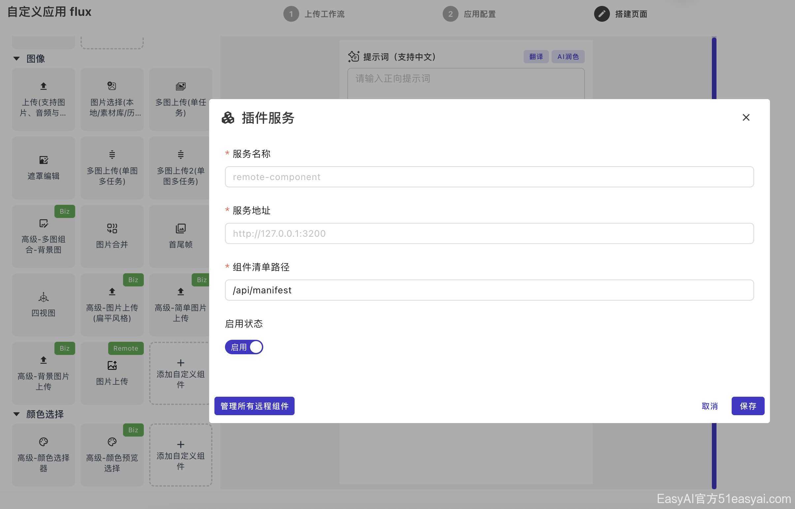The height and width of the screenshot is (509, 795).
Task: Click the 自定义应用 flux title
Action: [x=49, y=12]
